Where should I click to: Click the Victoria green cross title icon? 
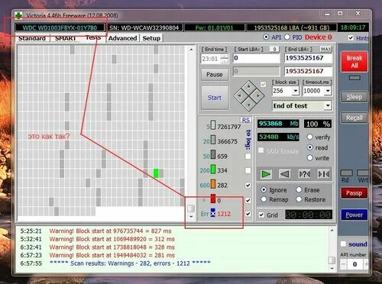tap(18, 15)
